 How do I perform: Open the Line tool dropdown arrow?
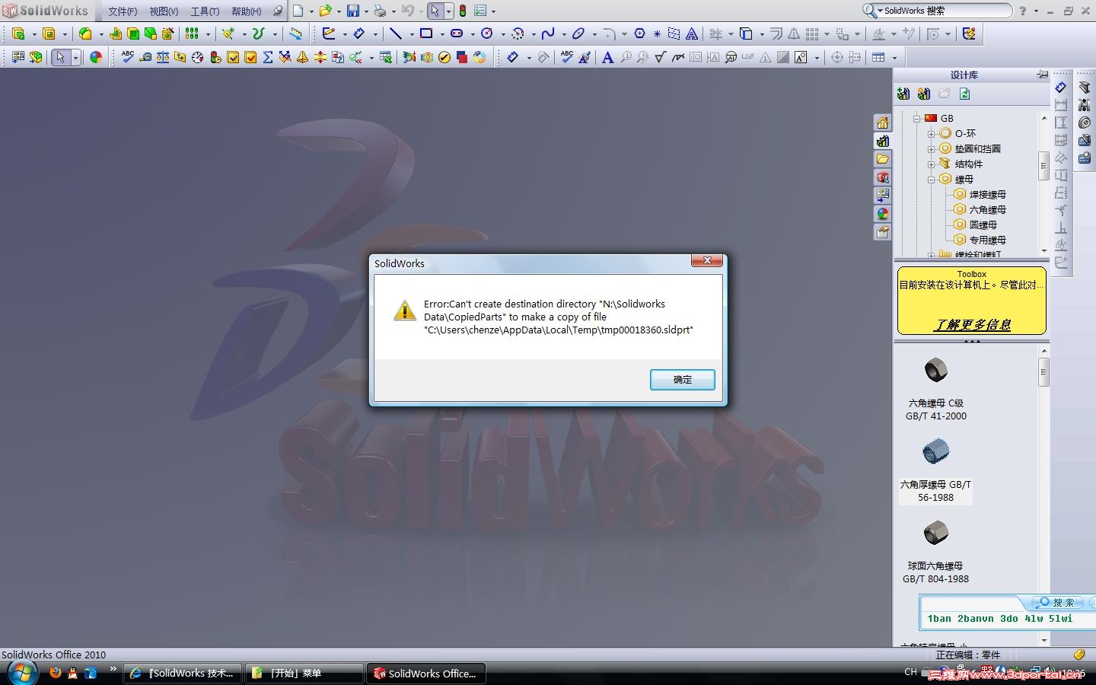click(x=411, y=34)
